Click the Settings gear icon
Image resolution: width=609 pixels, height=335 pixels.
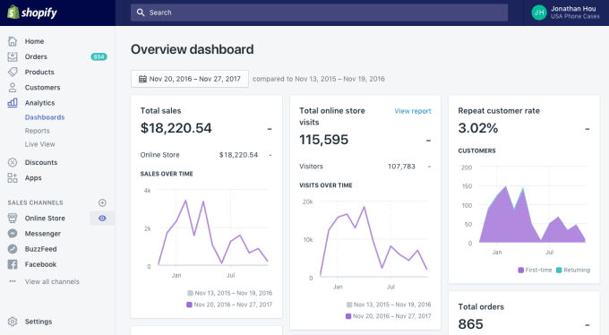point(13,322)
